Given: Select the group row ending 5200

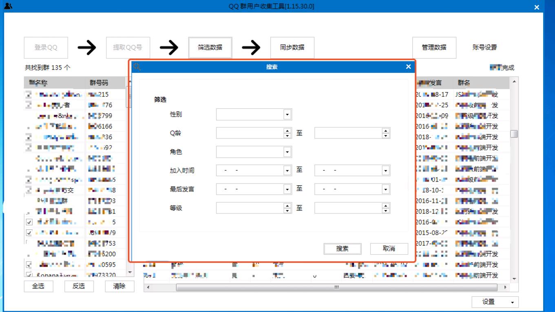Looking at the screenshot, I should click(x=75, y=254).
